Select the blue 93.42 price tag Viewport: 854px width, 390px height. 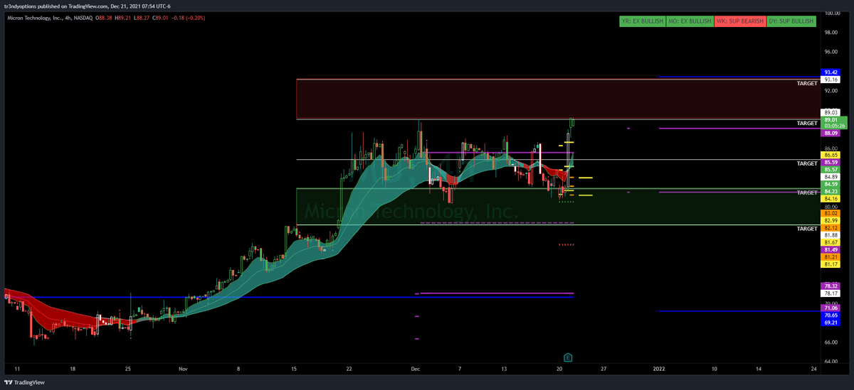pos(831,72)
